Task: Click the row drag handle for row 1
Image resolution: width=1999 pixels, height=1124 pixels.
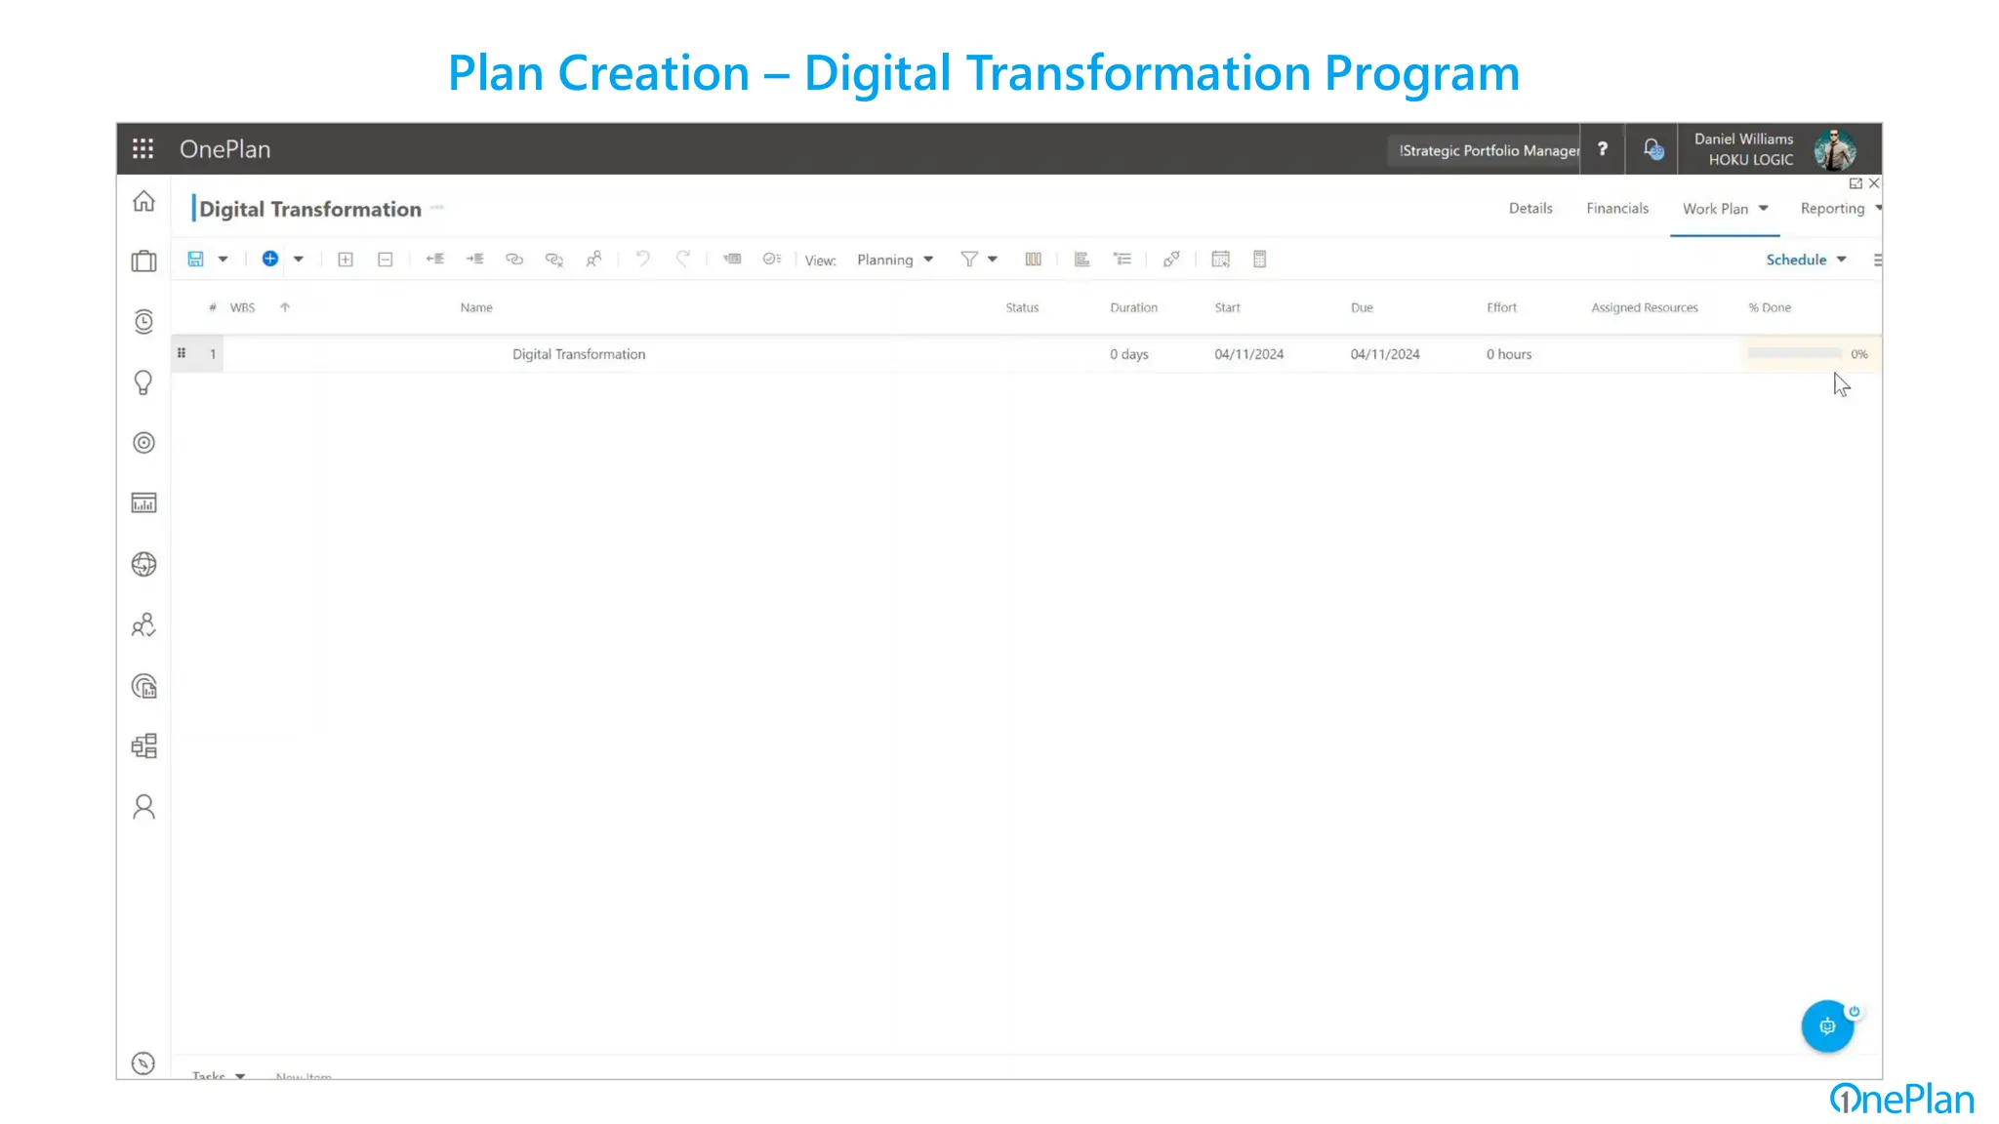Action: 182,353
